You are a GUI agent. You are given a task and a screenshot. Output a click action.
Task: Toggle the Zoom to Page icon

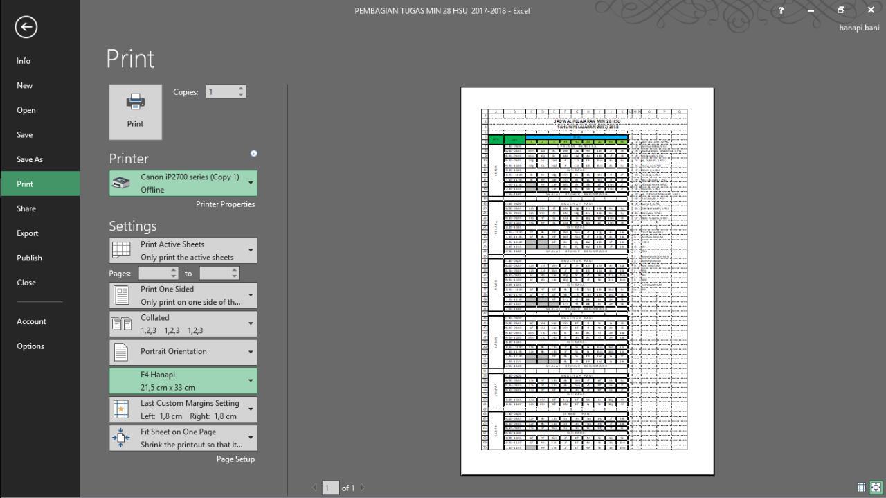[x=876, y=487]
